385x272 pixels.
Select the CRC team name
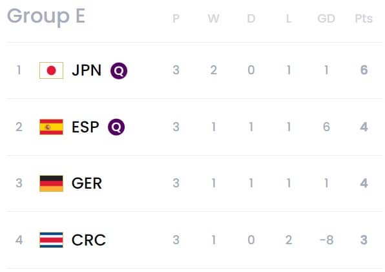pyautogui.click(x=88, y=240)
